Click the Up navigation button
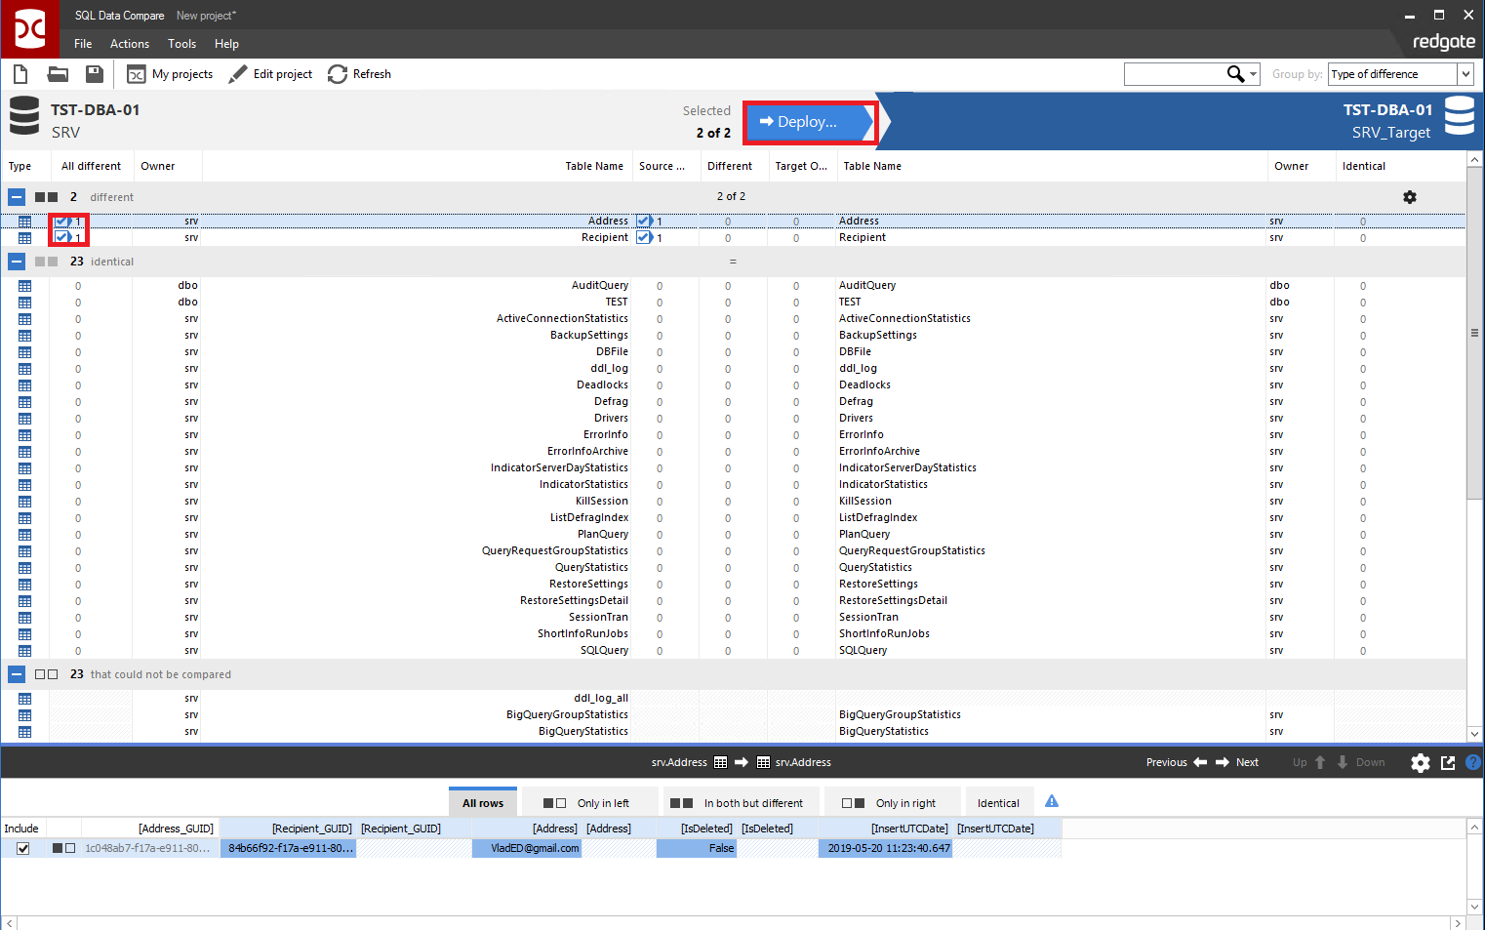This screenshot has width=1485, height=930. click(1309, 762)
